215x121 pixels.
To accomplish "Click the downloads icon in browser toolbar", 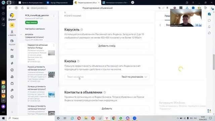I will [212, 8].
